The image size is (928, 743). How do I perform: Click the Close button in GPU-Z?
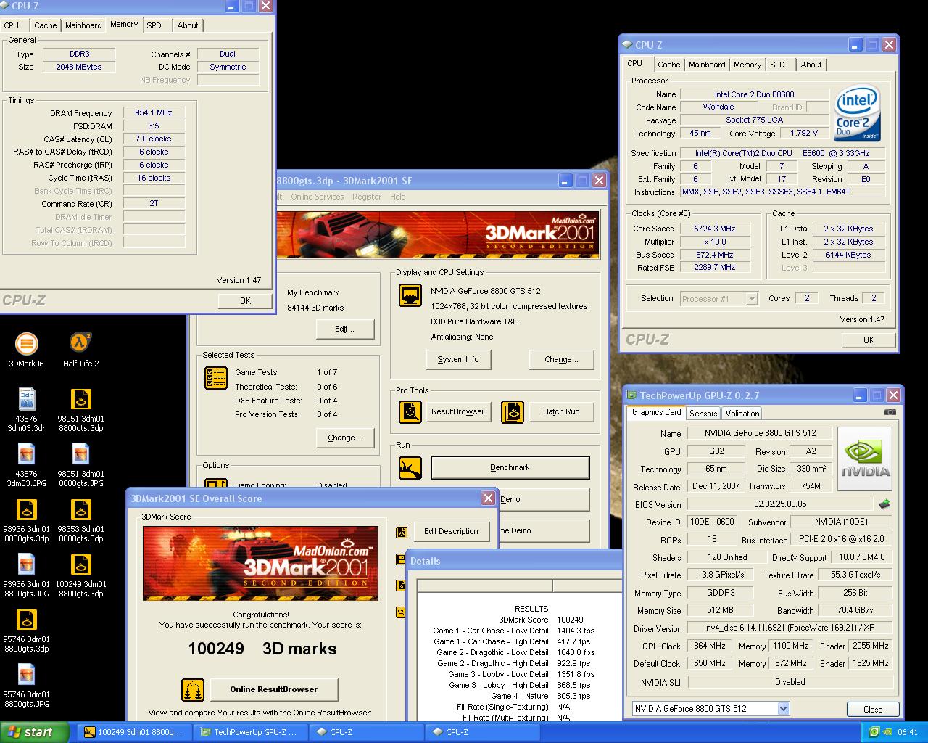[x=873, y=710]
